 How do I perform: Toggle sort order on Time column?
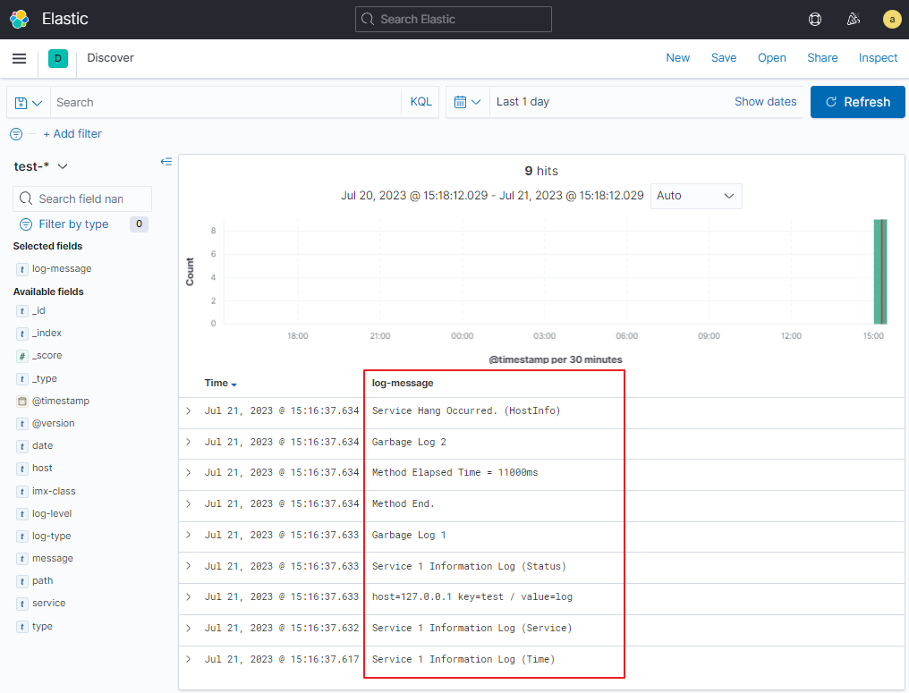pos(220,383)
